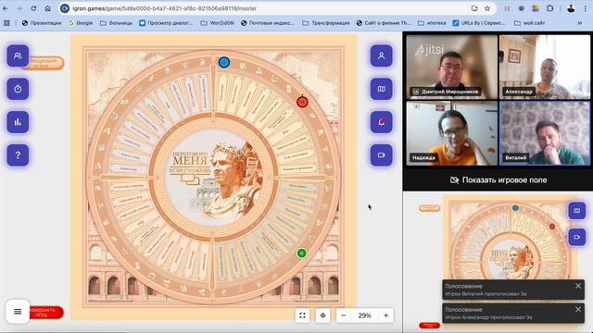Select the red player token on board

pyautogui.click(x=302, y=102)
